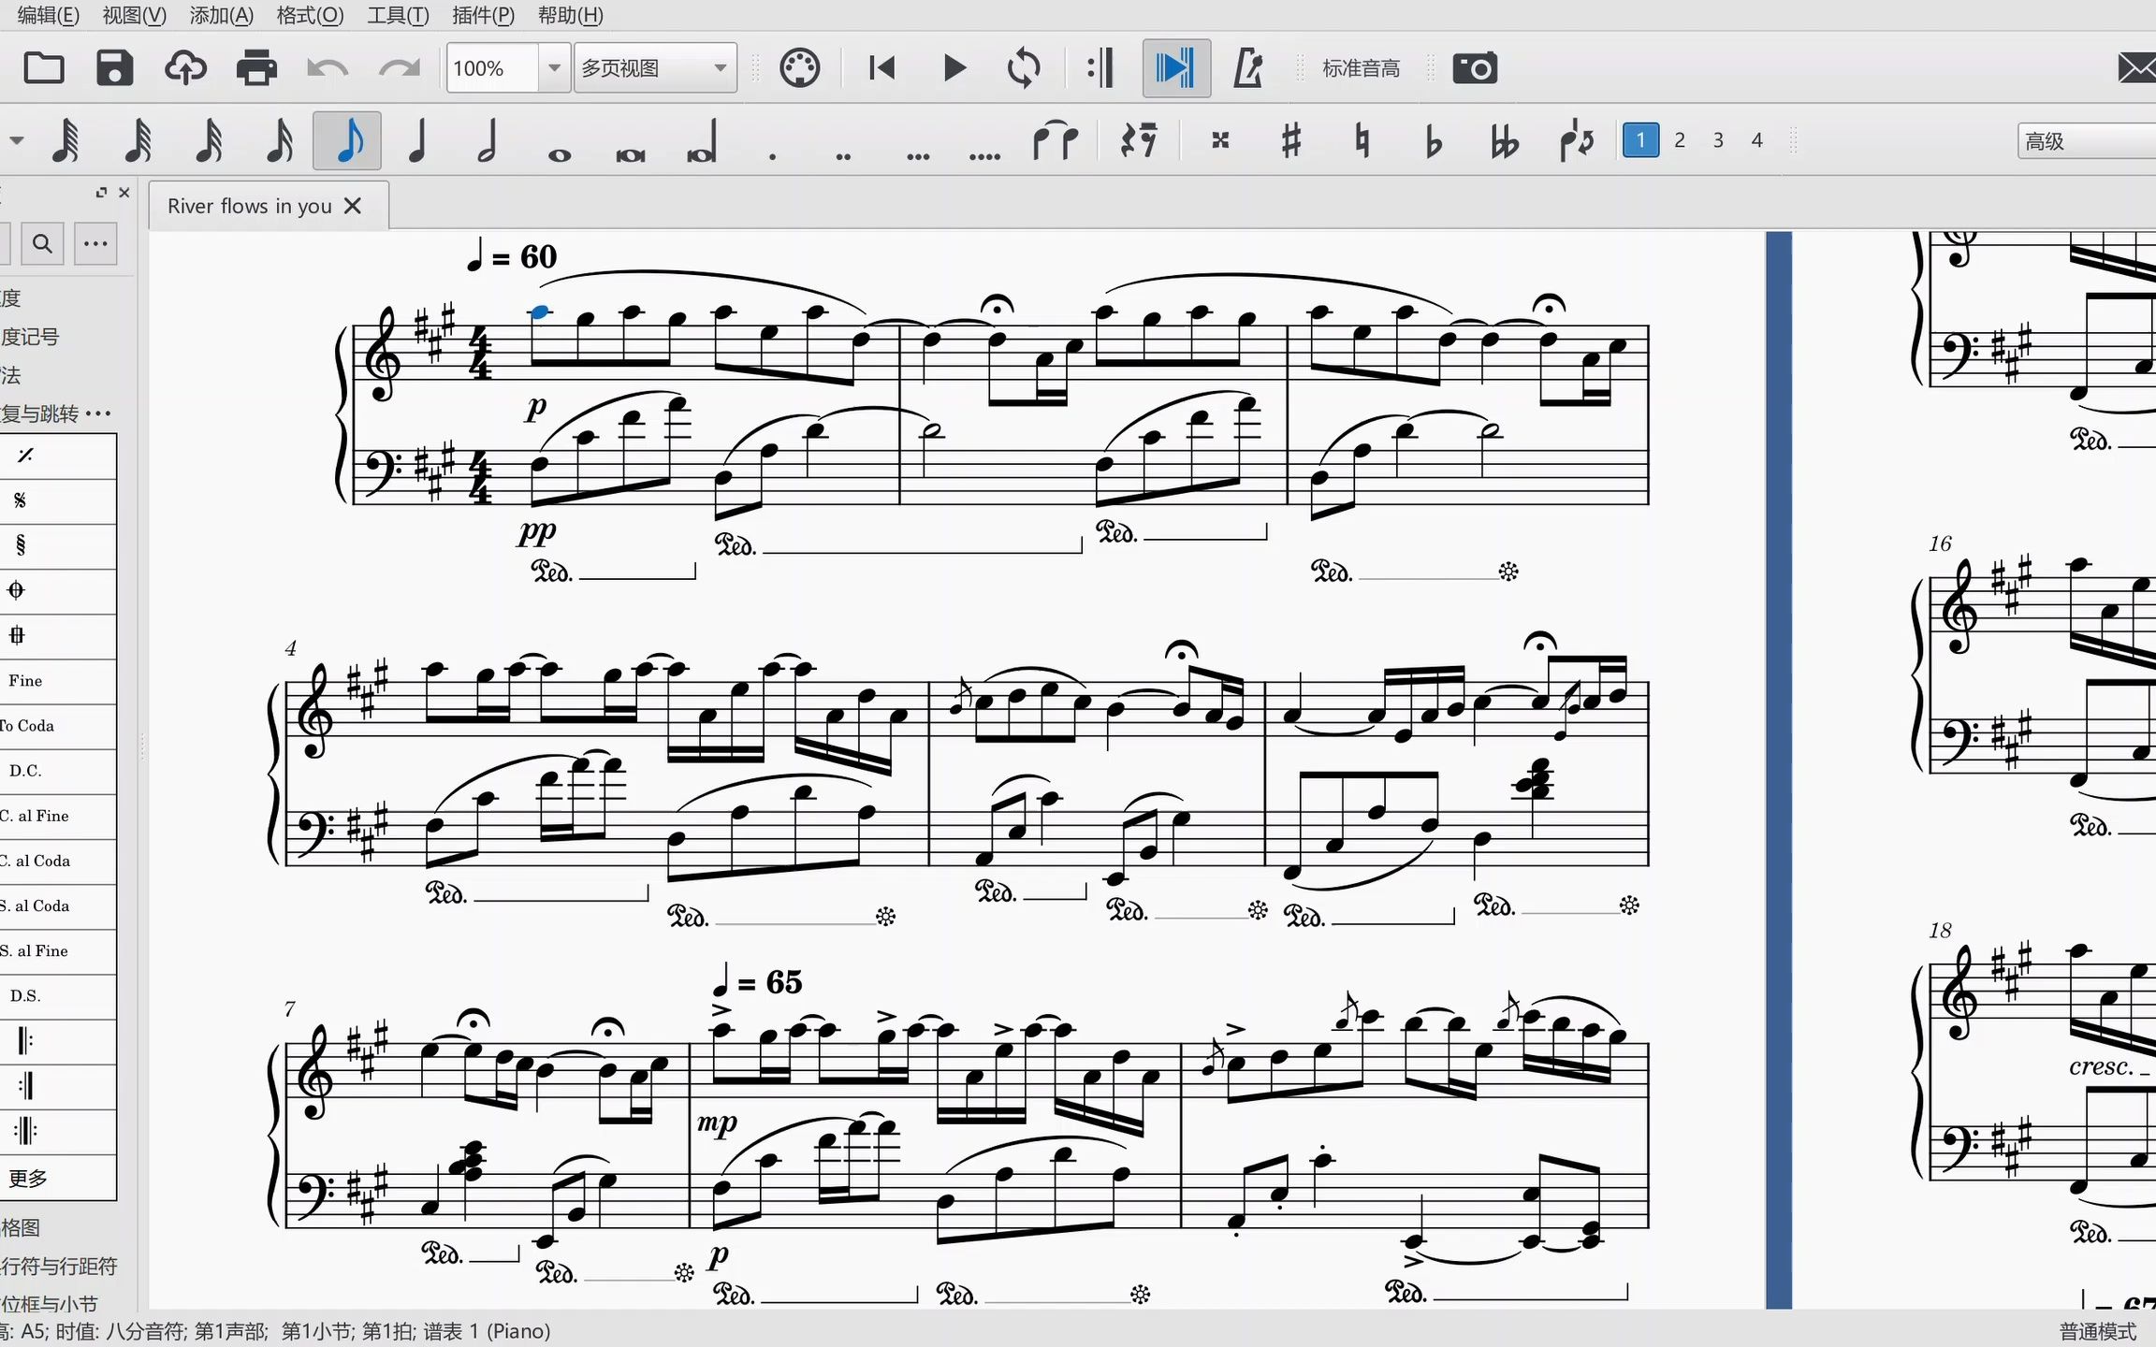
Task: Redo the last undone action
Action: pos(399,68)
